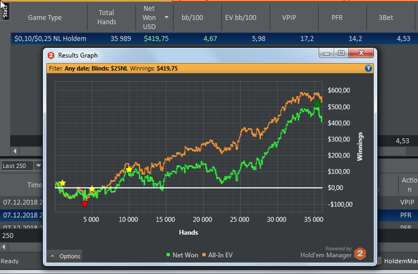Select the red downswing triangle marker
Viewport: 418px width, 274px height.
click(x=85, y=205)
